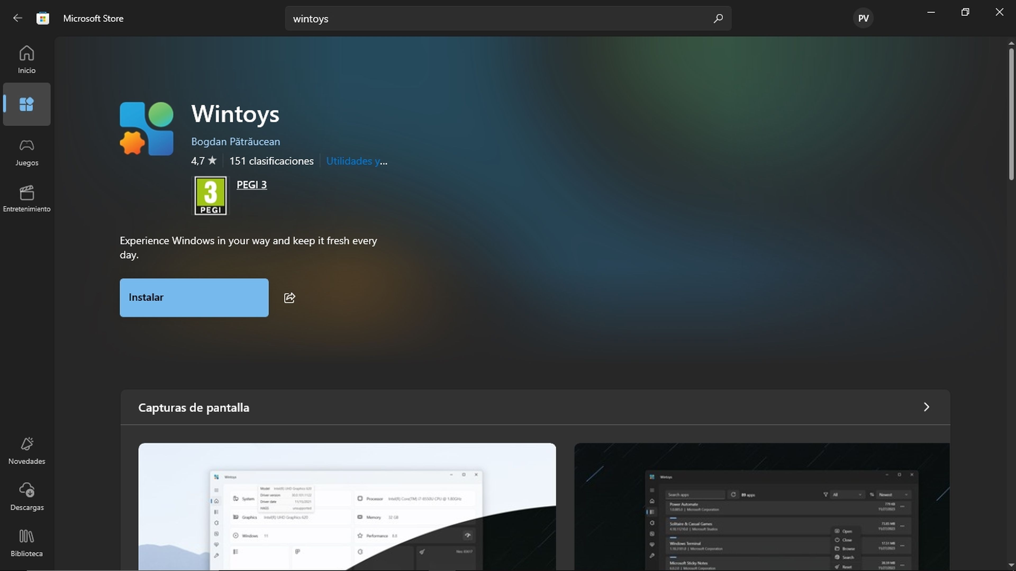Open the dark-theme Wintoys screenshot
1016x571 pixels.
click(x=762, y=507)
